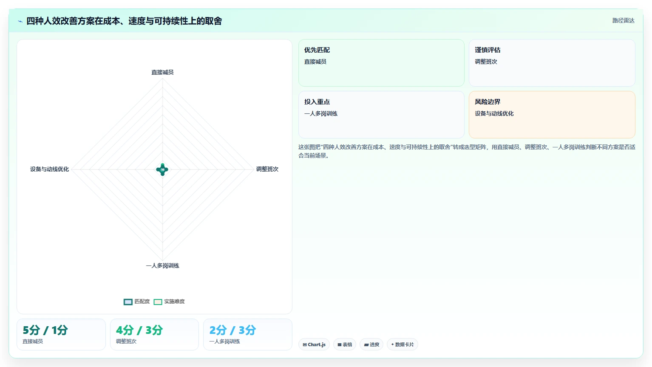Viewport: 652px width, 367px height.
Task: Select the 谨慎评估 card
Action: (x=552, y=63)
